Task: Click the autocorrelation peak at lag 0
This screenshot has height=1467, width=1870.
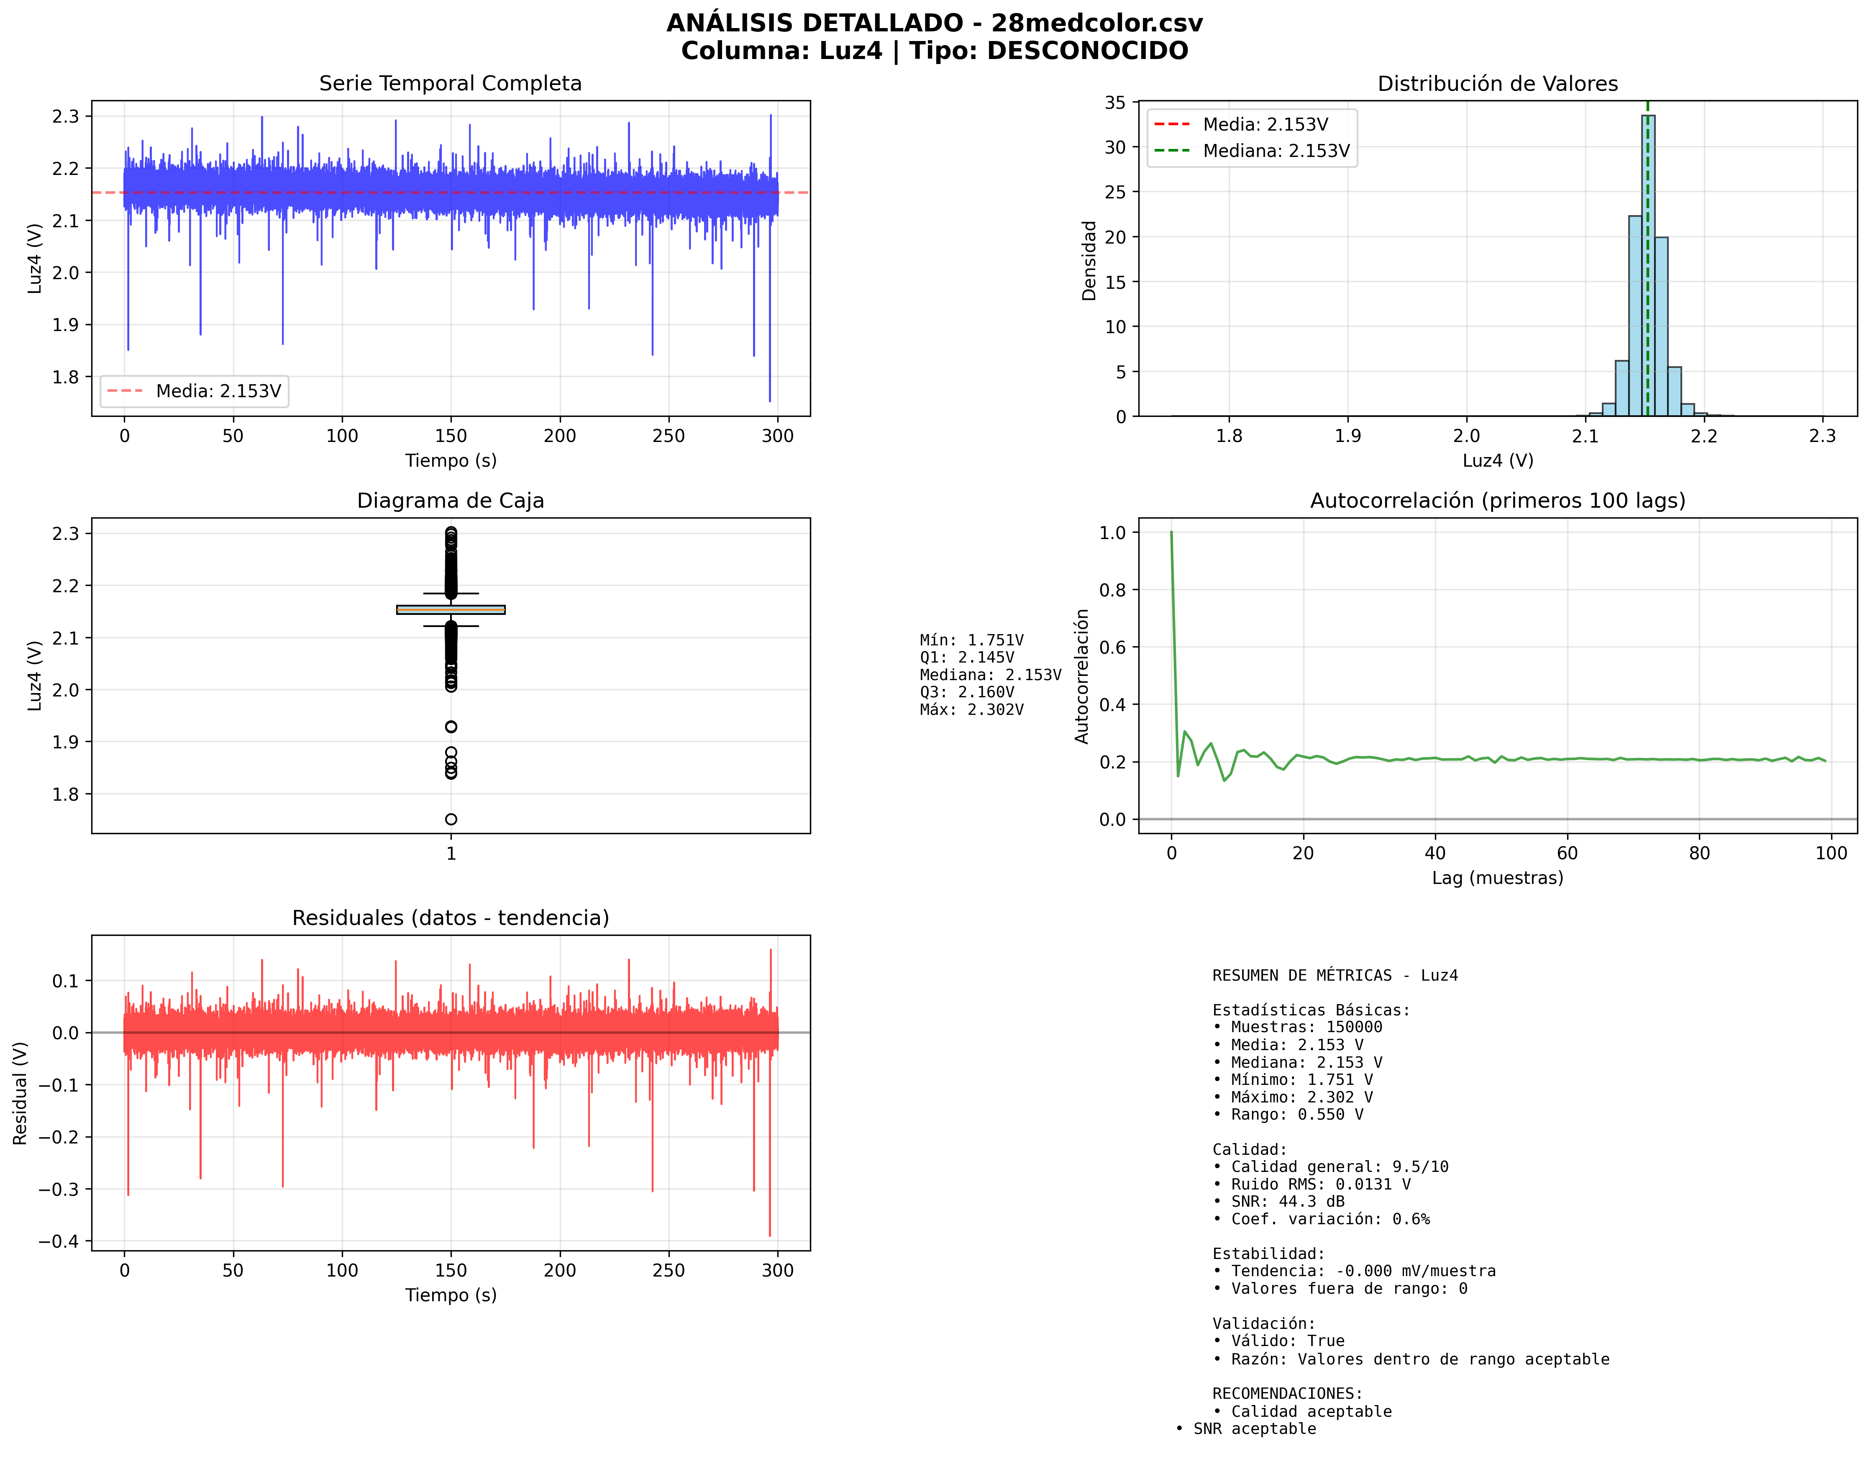Action: tap(1171, 533)
